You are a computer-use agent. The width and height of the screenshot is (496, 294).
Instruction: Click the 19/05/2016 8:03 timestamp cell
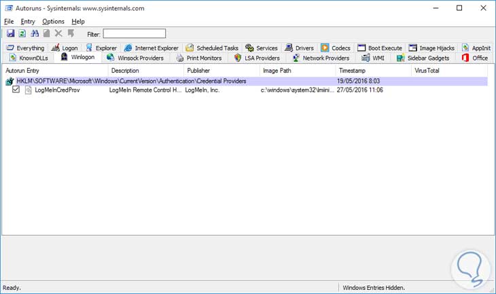coord(358,81)
